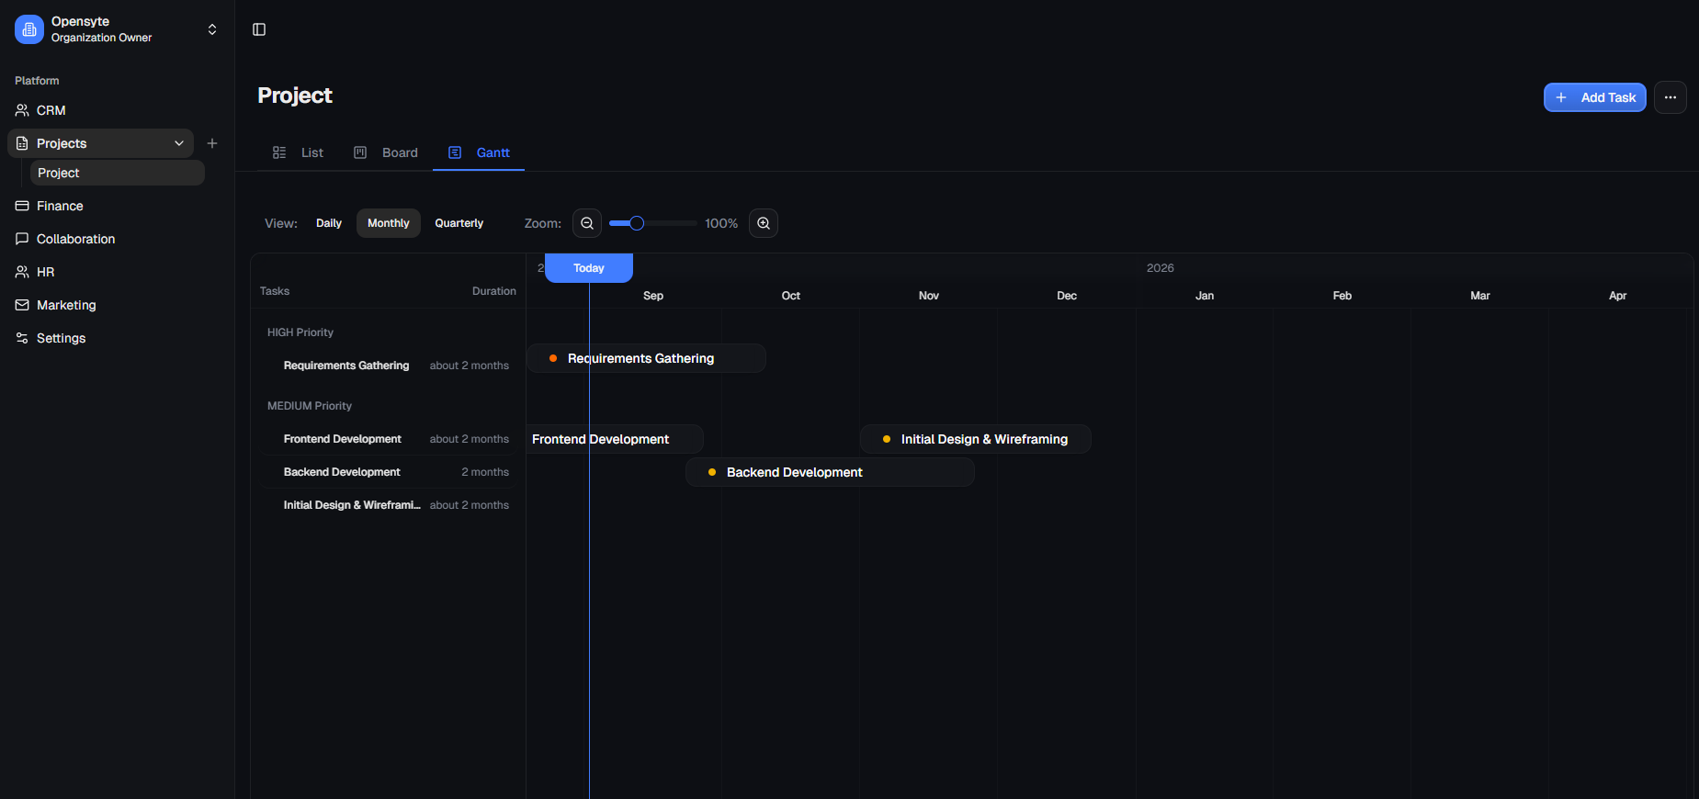Click the Settings sliders icon
This screenshot has width=1699, height=799.
[22, 338]
